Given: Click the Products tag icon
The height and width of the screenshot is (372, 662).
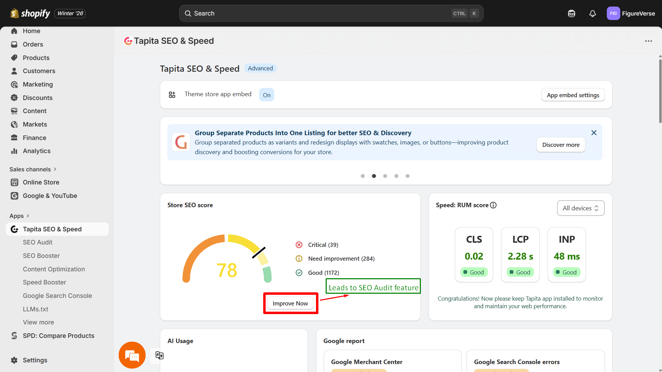Looking at the screenshot, I should point(14,58).
